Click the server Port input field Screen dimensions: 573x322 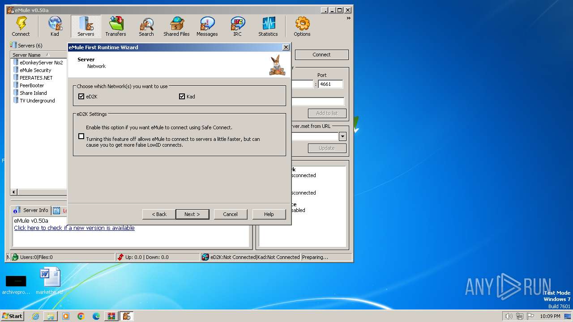[x=330, y=84]
